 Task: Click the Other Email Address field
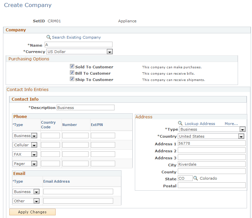tap(78, 201)
